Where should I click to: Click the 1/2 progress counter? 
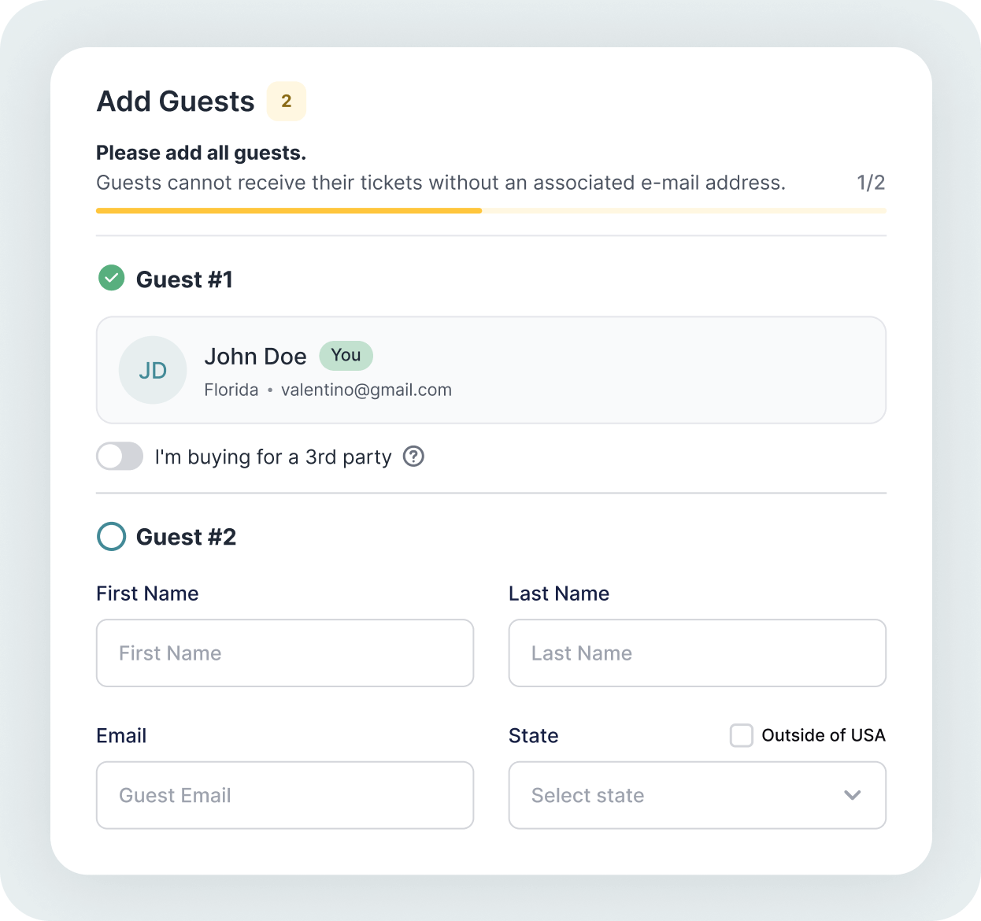[870, 183]
